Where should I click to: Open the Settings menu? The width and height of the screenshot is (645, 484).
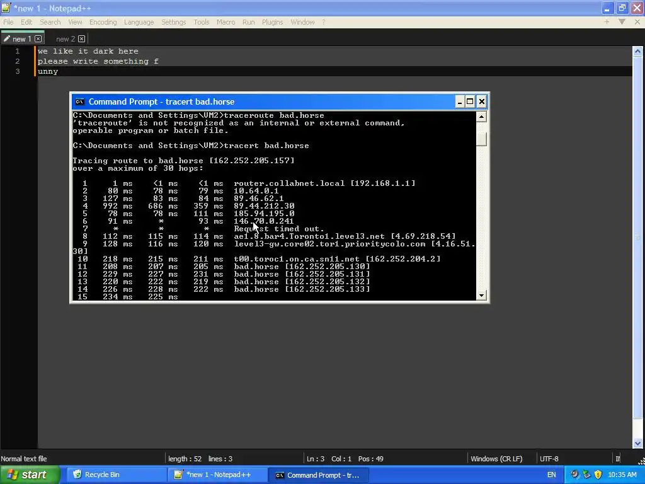174,22
